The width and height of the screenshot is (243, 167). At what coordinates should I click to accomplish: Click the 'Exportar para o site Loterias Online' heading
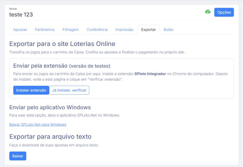click(x=62, y=44)
